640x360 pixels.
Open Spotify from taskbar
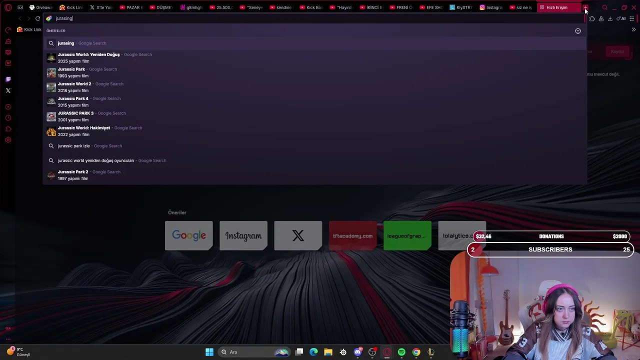coord(401,352)
